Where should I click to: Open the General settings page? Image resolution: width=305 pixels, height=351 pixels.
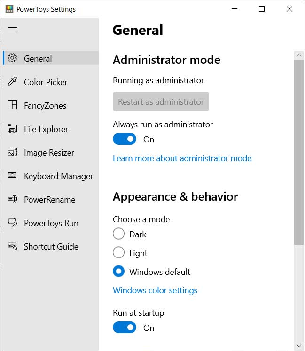(x=51, y=58)
